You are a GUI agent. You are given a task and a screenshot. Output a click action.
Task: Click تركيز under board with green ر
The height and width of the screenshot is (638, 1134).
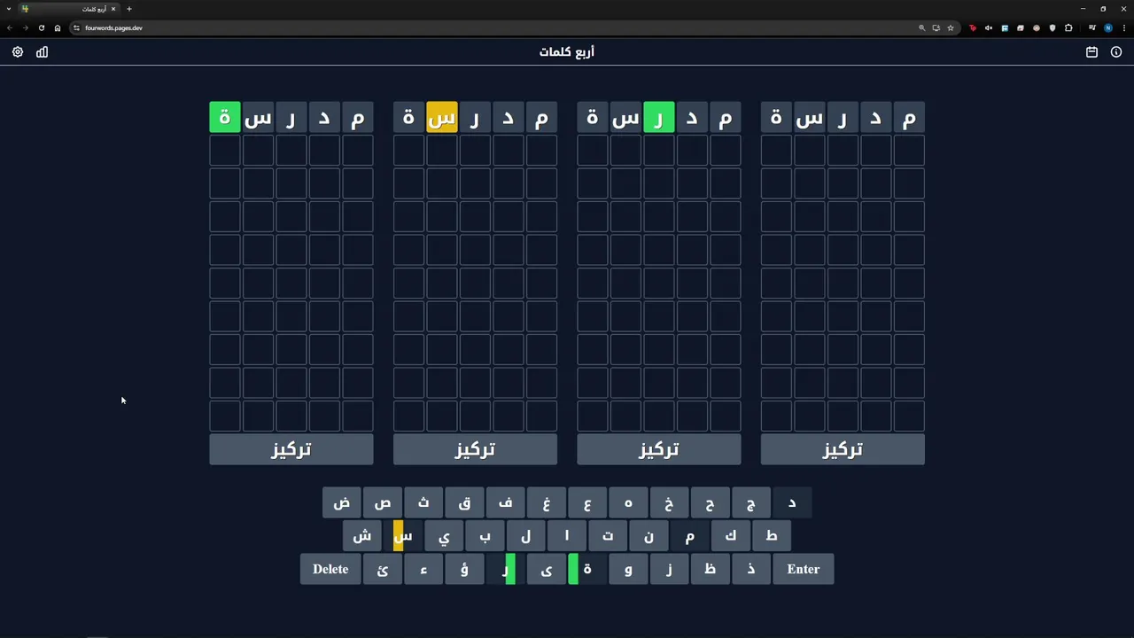point(659,449)
